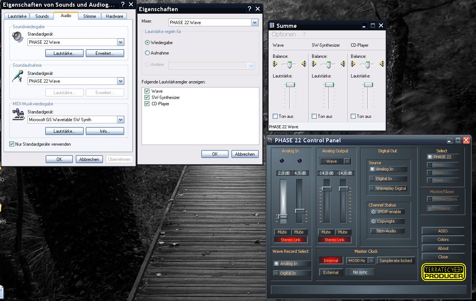Click the Summe window title icon

[x=272, y=26]
